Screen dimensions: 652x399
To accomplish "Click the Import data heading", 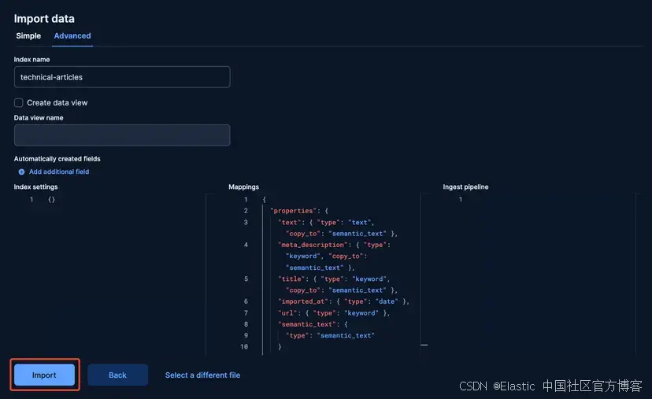I will 44,19.
